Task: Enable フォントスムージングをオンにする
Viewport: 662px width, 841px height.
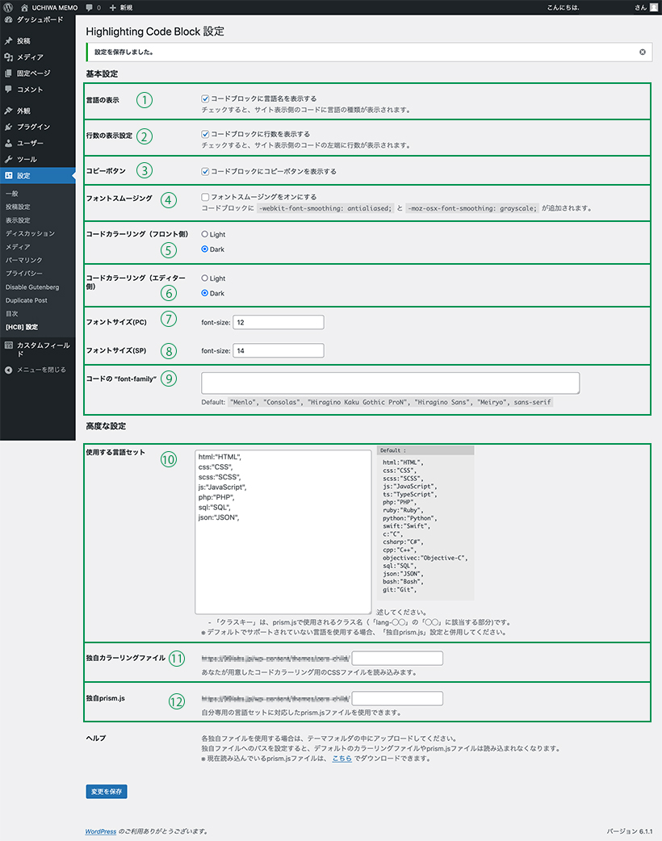Action: (x=205, y=197)
